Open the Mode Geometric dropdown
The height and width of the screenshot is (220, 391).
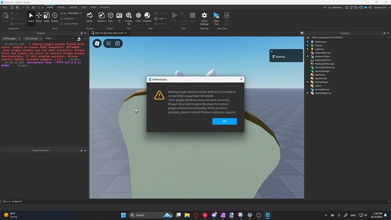tap(75, 13)
